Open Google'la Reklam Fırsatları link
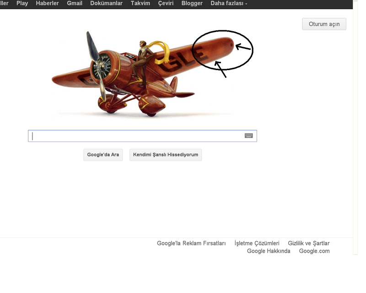 [x=191, y=243]
